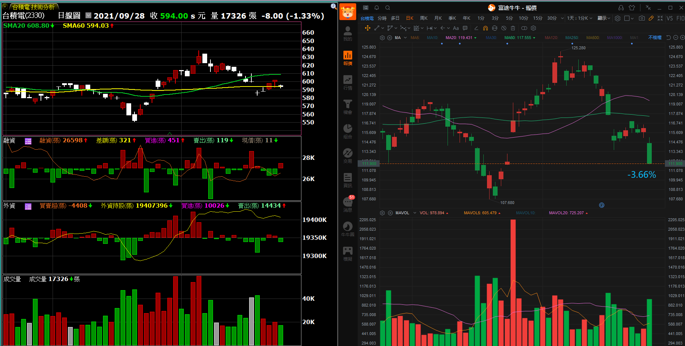The width and height of the screenshot is (685, 346).
Task: Toggle the MA30 line visibility
Action: pos(491,38)
